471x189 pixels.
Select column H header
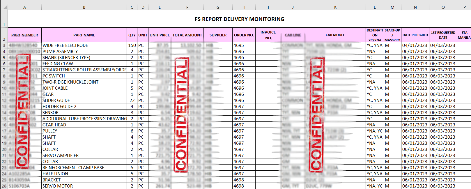click(244, 7)
